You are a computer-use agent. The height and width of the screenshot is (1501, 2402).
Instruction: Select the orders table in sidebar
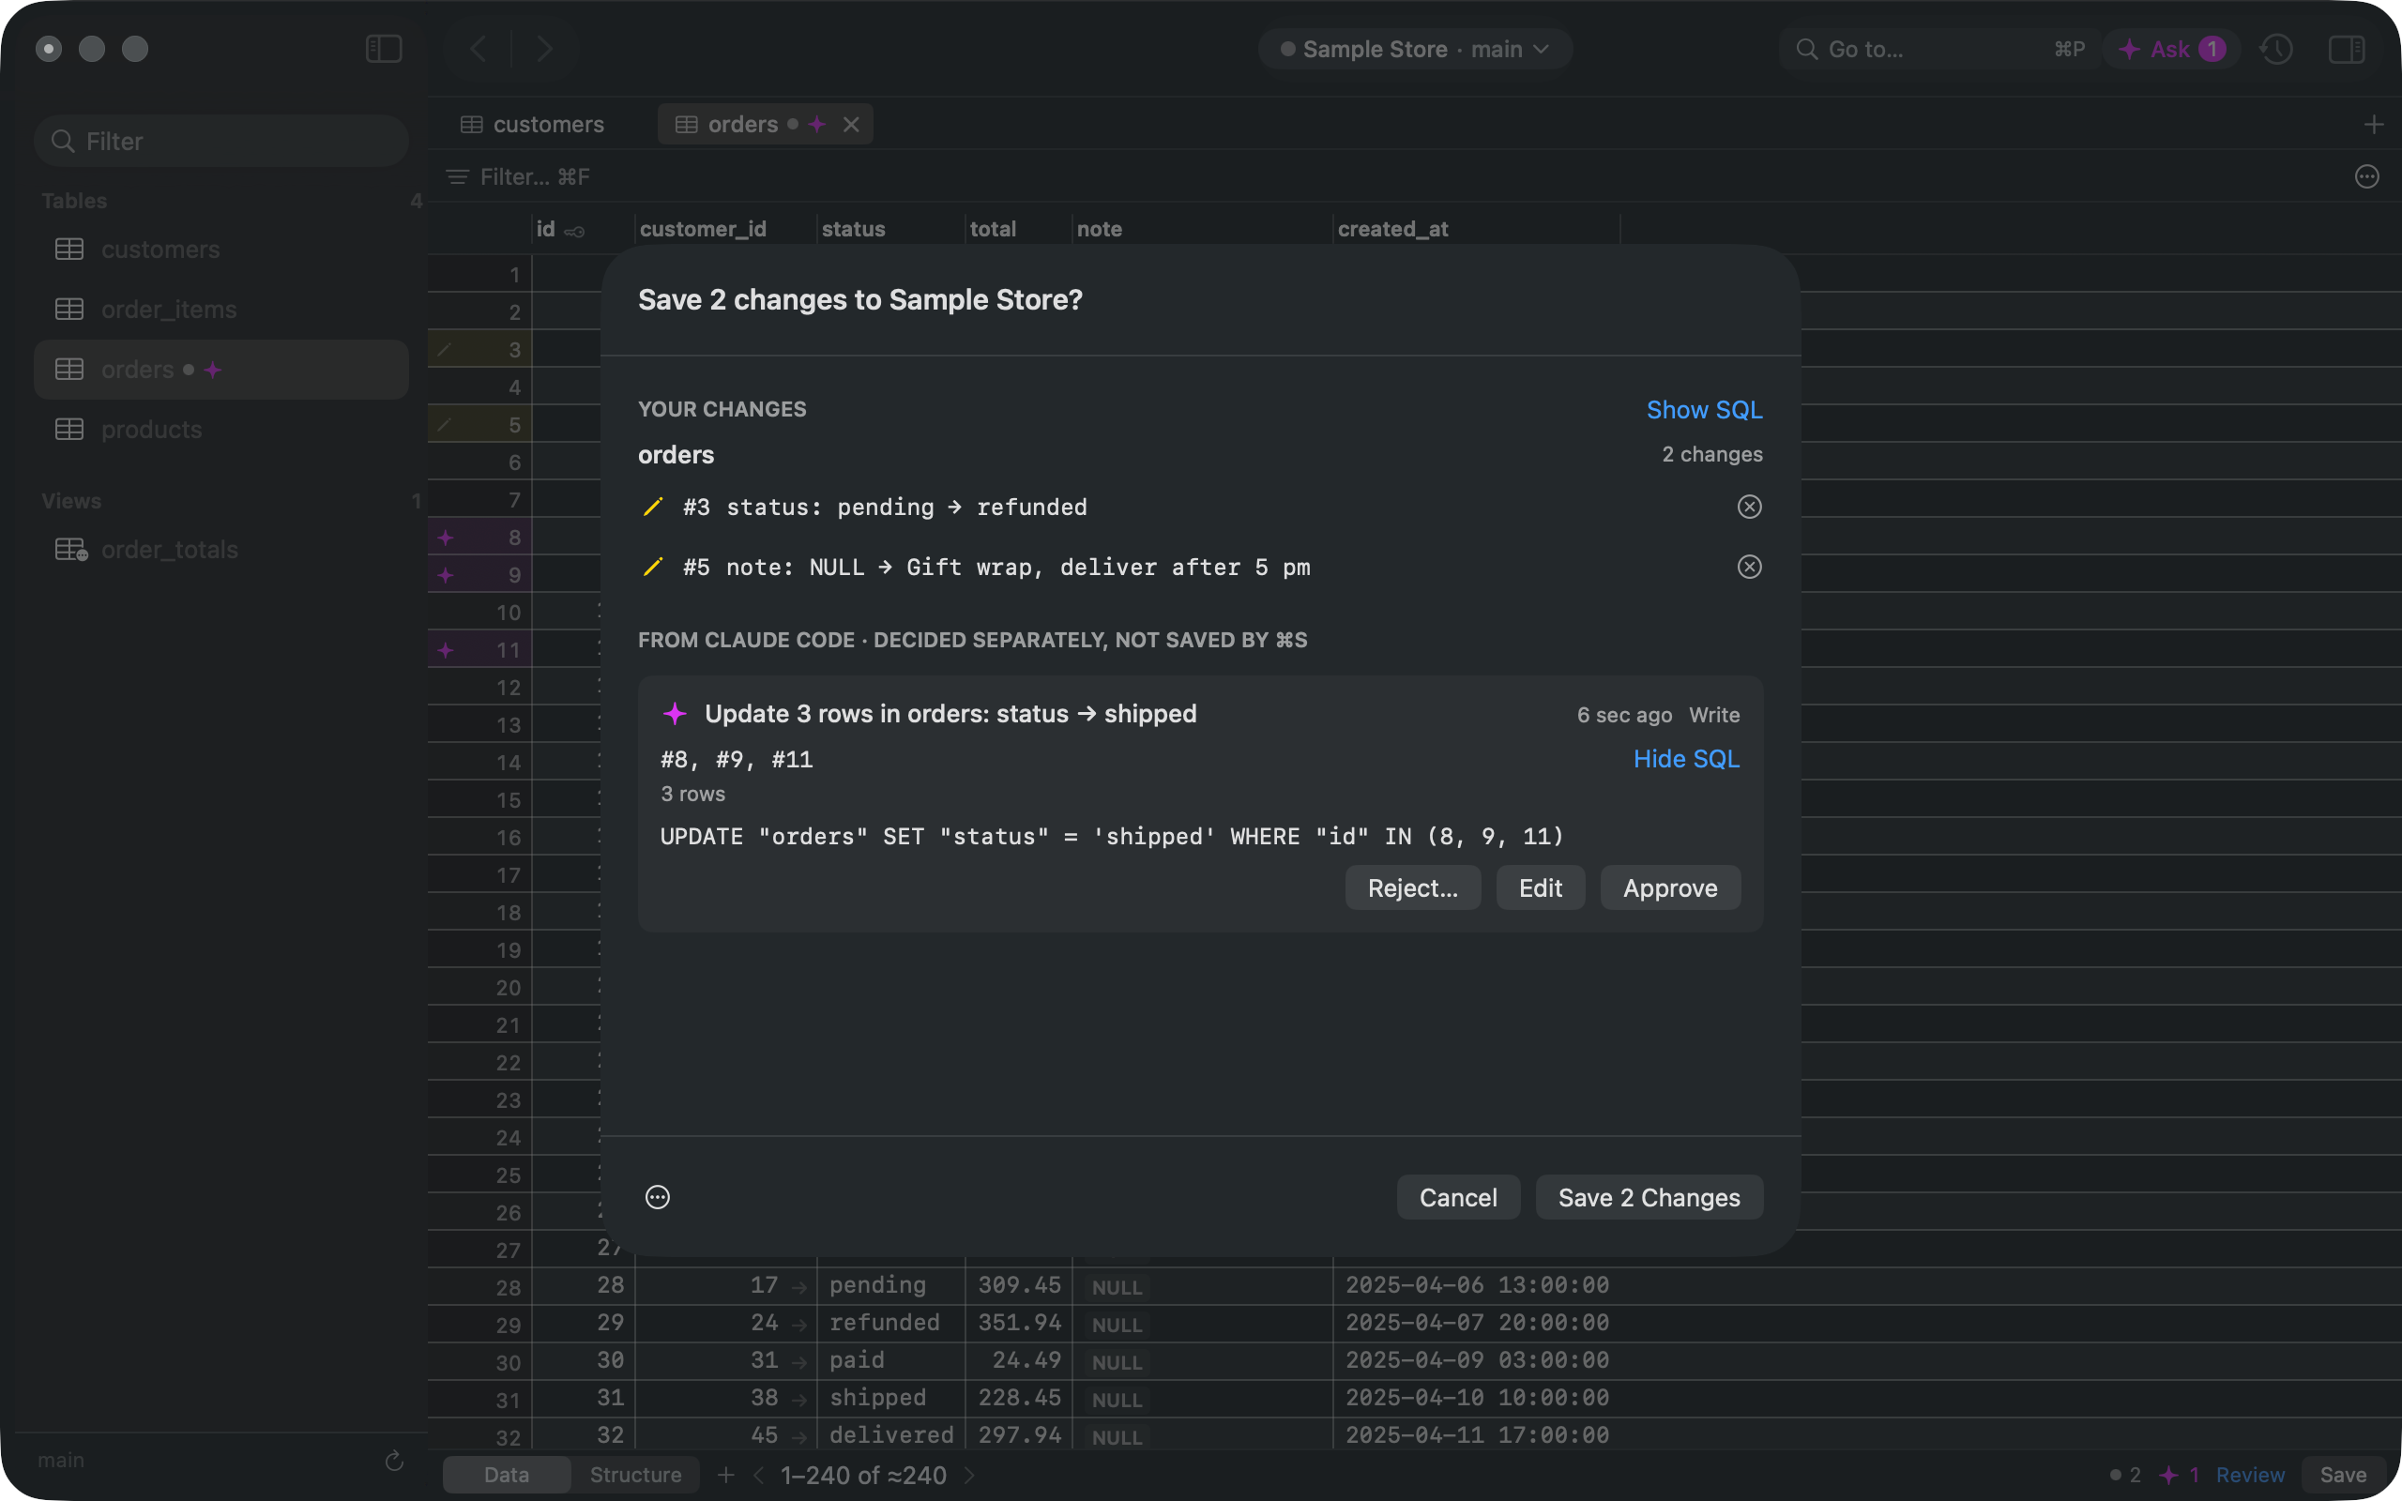pyautogui.click(x=221, y=370)
